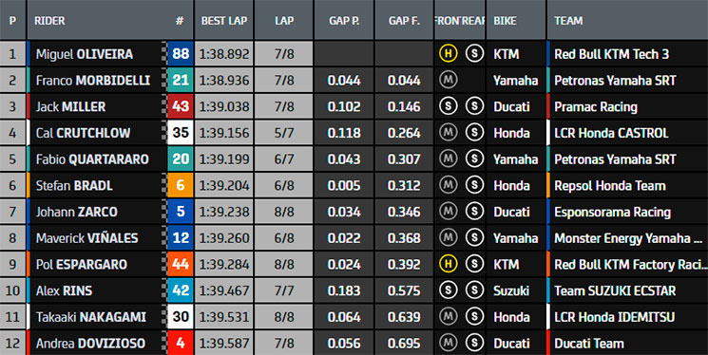Select Johann Zarco's best lap 1:39.238
Viewport: 708px width, 355px height.
224,212
